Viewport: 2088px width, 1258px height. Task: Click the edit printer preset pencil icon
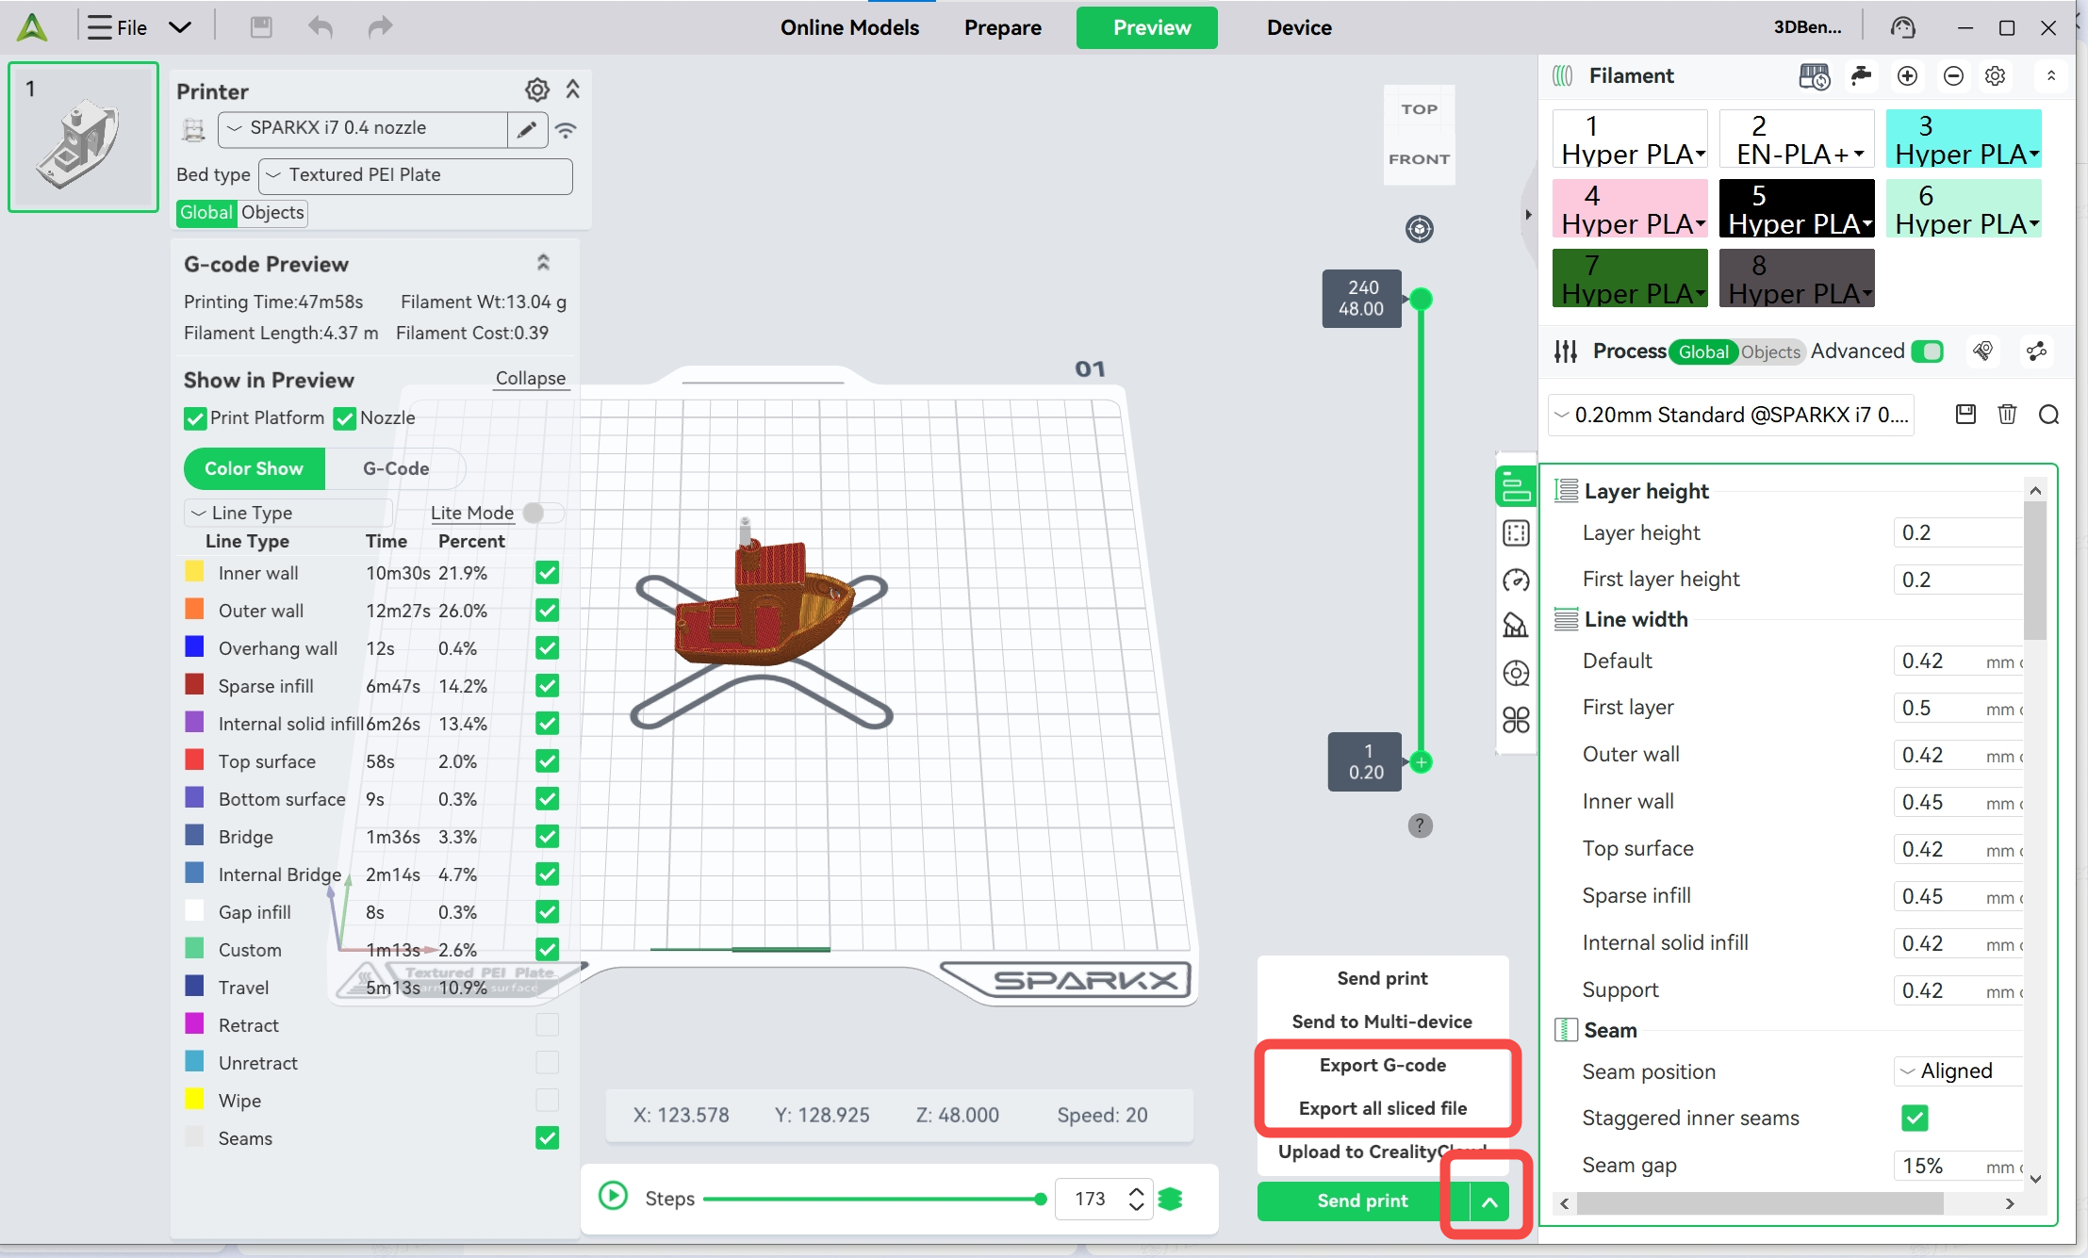pyautogui.click(x=527, y=129)
